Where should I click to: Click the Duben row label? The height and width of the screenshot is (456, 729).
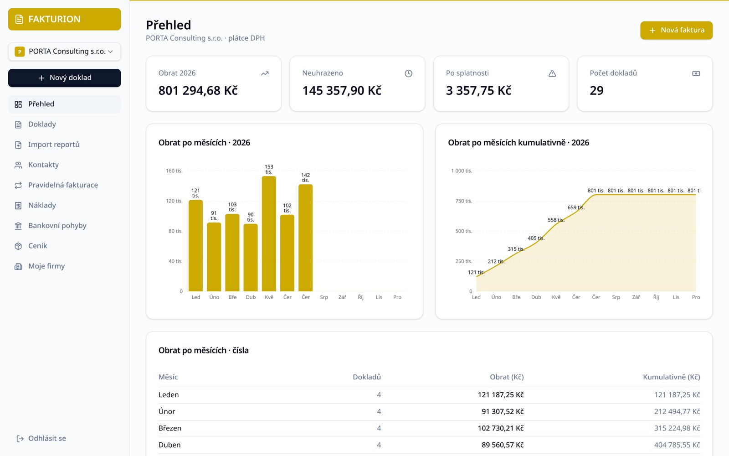pos(169,445)
